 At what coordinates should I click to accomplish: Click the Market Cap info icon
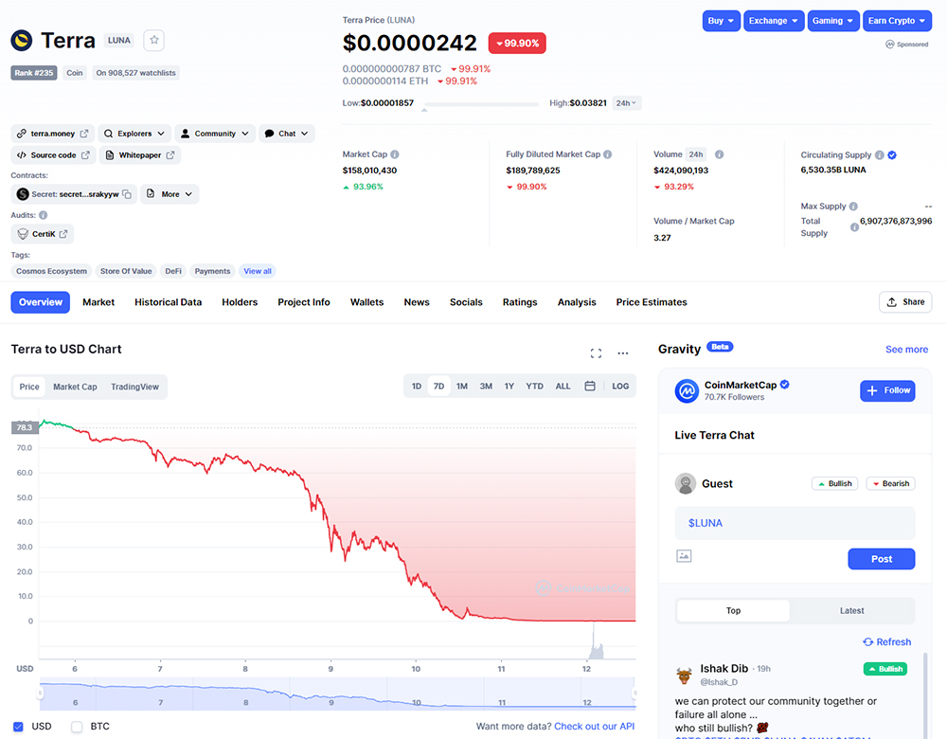[x=395, y=154]
